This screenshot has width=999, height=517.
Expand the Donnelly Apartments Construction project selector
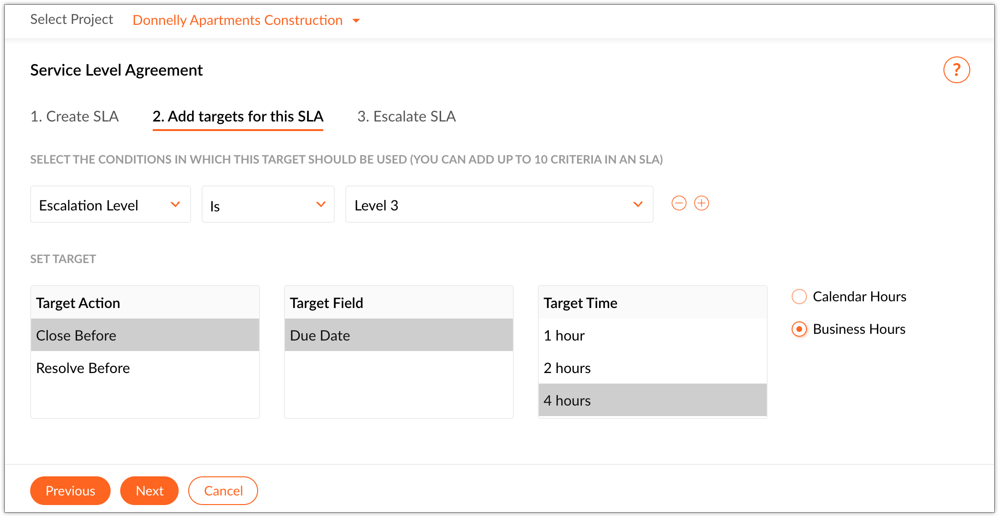click(246, 20)
